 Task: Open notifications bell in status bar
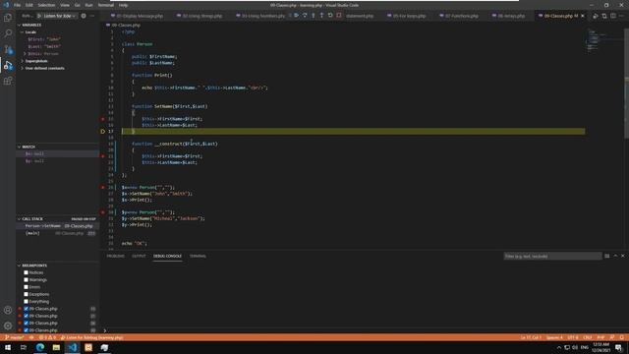[621, 337]
